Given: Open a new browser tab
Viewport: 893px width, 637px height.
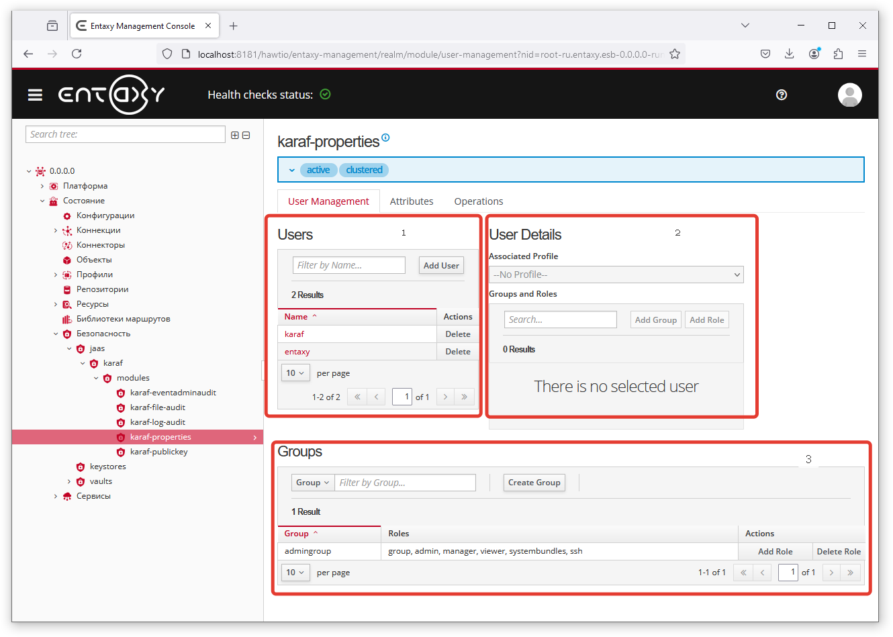Looking at the screenshot, I should click(x=233, y=26).
